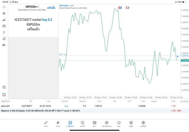Viewport: 189px width, 132px height.
Task: Open the Account tab
Action: tap(131, 124)
